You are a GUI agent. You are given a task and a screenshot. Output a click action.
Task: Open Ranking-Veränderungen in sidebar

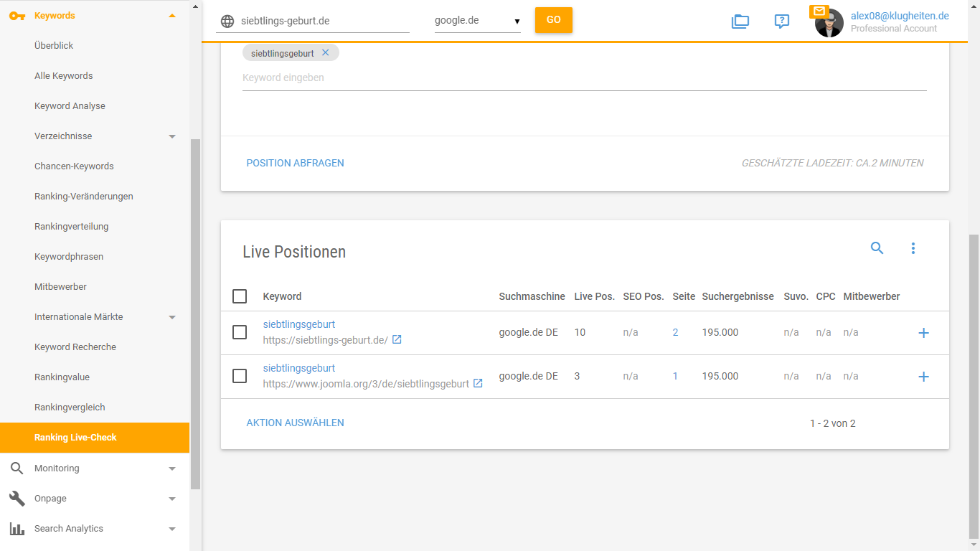(x=84, y=197)
